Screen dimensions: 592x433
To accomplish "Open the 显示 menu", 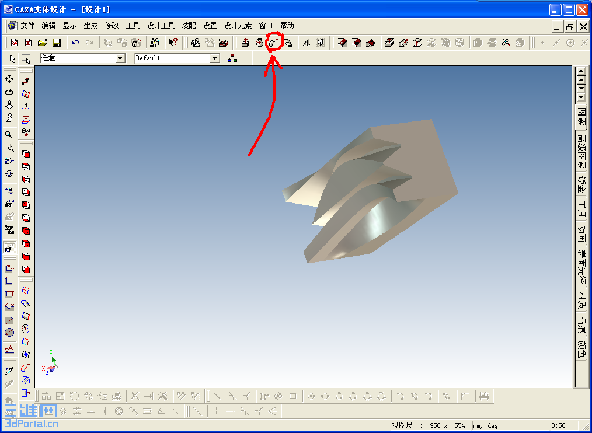I will [70, 26].
